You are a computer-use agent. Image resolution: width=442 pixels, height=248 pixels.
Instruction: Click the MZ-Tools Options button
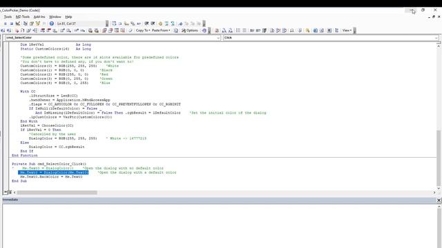[190, 30]
